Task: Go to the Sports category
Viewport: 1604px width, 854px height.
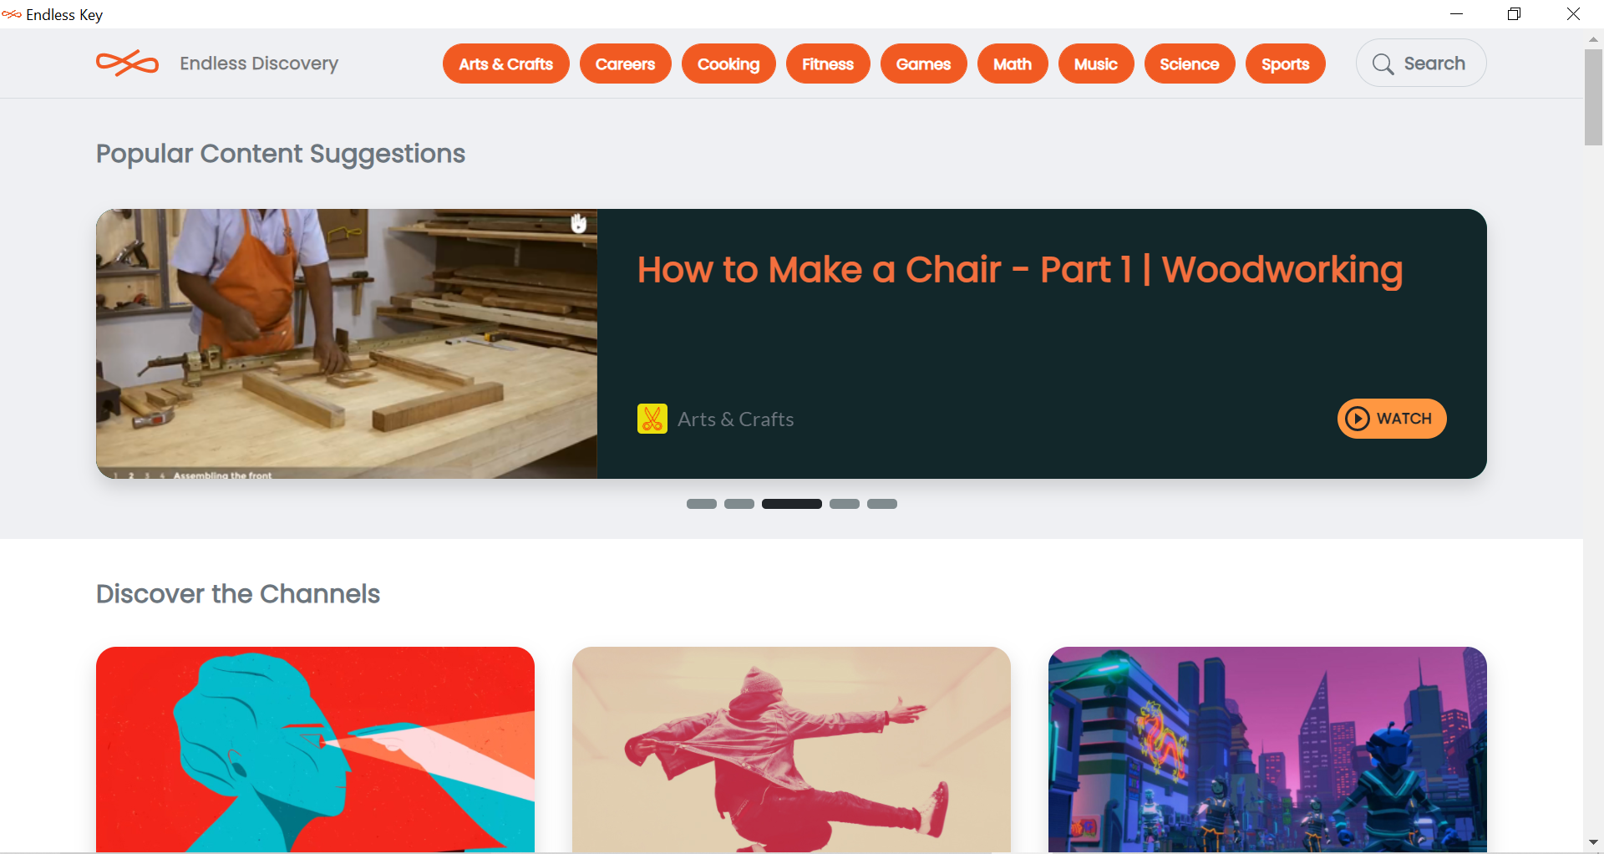Action: tap(1286, 64)
